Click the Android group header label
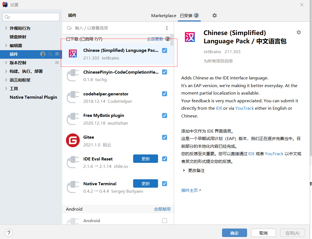 [74, 209]
